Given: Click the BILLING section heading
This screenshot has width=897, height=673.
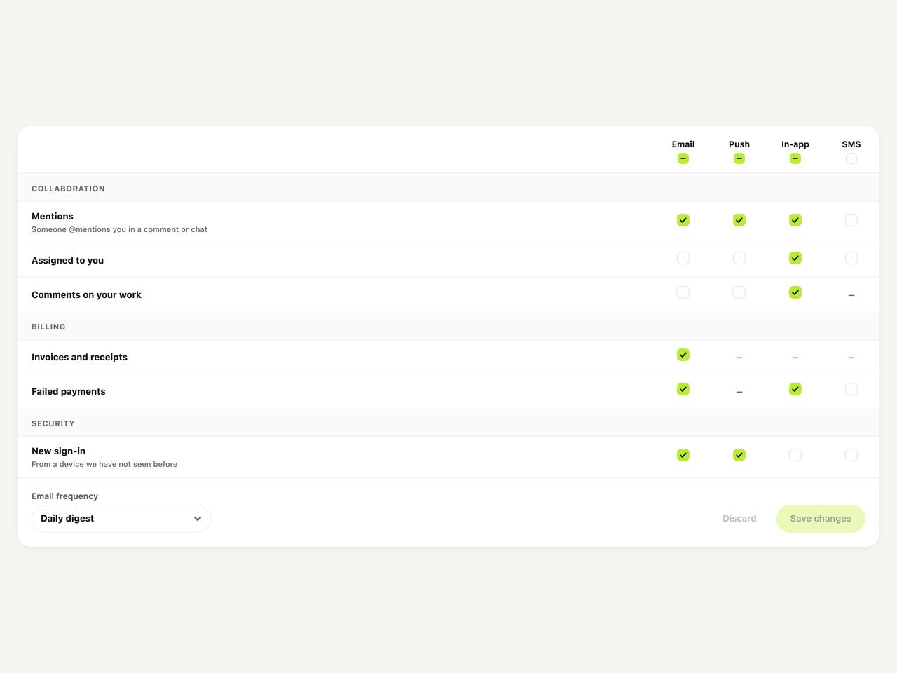Looking at the screenshot, I should [x=48, y=327].
